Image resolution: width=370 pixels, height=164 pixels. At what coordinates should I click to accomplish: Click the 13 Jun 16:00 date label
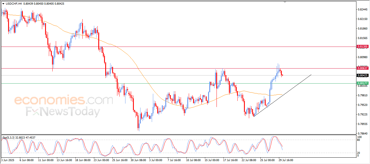tap(64, 160)
